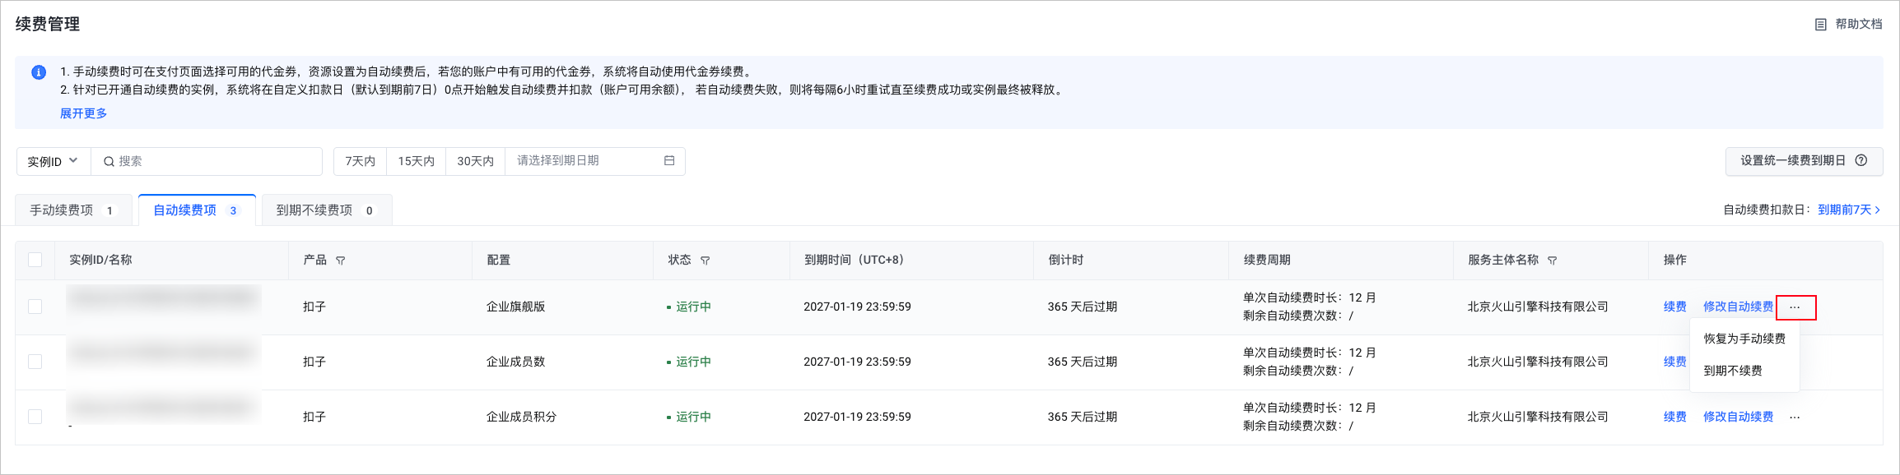Click the status column filter icon
Screen dimensions: 1900x475
click(706, 261)
